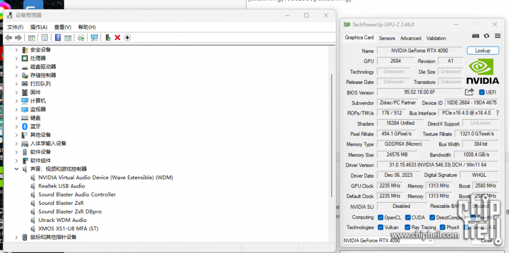509x253 pixels.
Task: Click the Name field NVIDIA GeForce RTX 4090
Action: pos(420,50)
